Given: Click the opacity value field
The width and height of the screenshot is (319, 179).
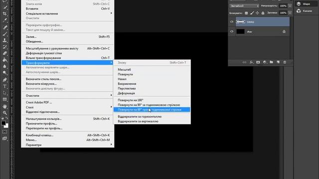Looking at the screenshot, I should click(x=283, y=6).
